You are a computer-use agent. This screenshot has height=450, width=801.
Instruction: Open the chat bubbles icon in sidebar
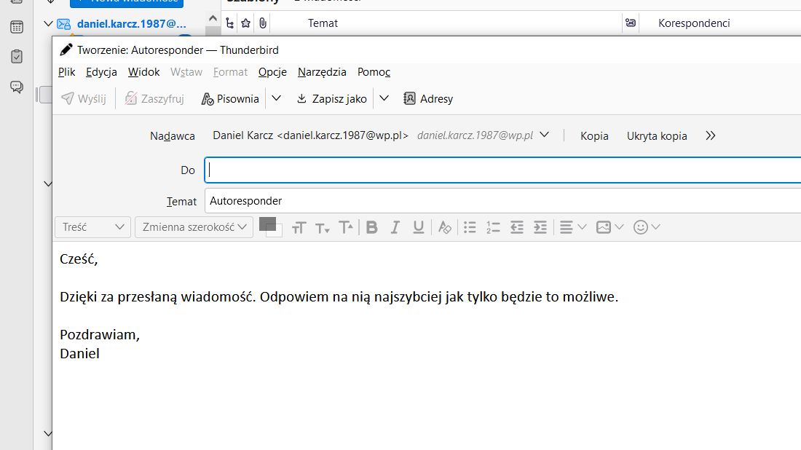click(x=16, y=87)
